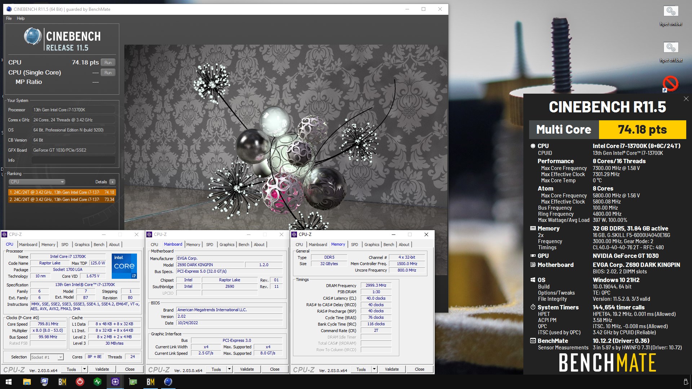This screenshot has width=692, height=389.
Task: Click the DRAM Frequency 2999.3 MHz value
Action: [376, 285]
